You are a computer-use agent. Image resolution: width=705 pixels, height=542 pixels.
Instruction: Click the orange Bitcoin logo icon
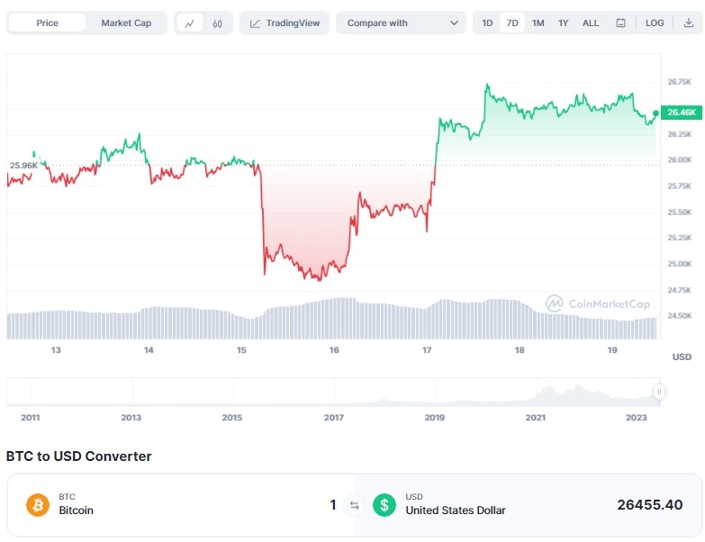point(38,505)
